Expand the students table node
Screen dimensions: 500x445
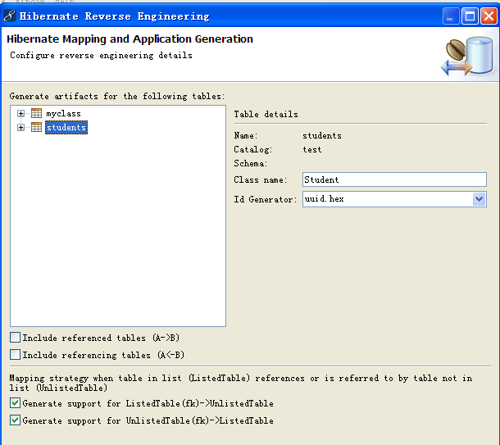tap(20, 128)
